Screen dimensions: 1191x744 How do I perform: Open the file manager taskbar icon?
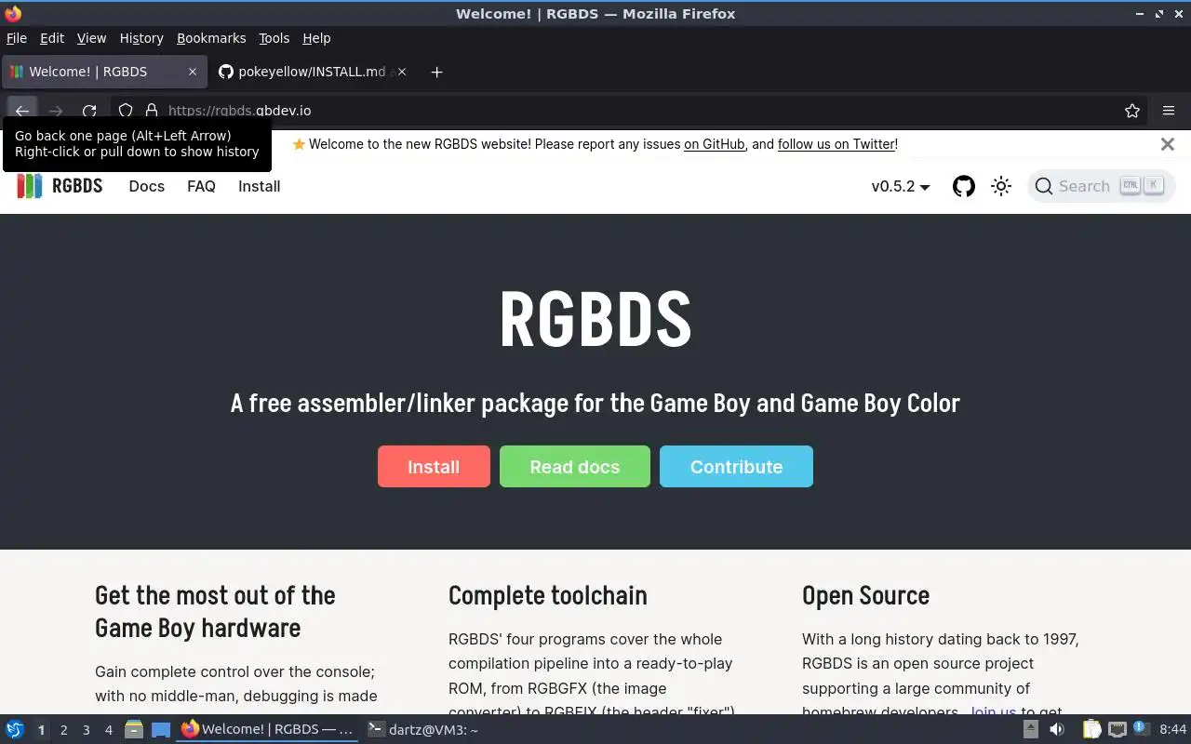coord(134,730)
